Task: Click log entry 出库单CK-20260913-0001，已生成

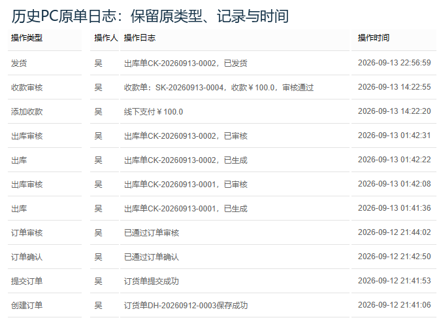Action: click(186, 209)
